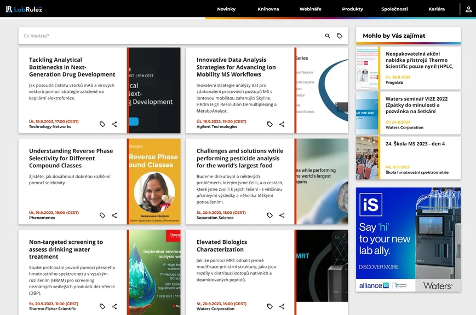Click 'Pragolab' source label in sidebar
476x315 pixels.
click(394, 83)
